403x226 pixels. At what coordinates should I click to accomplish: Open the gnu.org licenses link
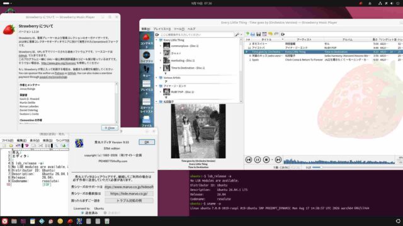(59, 63)
